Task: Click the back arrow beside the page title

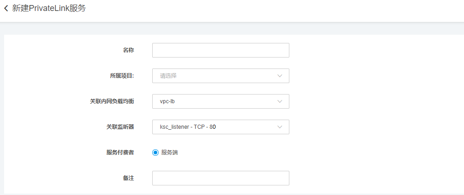Action: click(x=6, y=9)
